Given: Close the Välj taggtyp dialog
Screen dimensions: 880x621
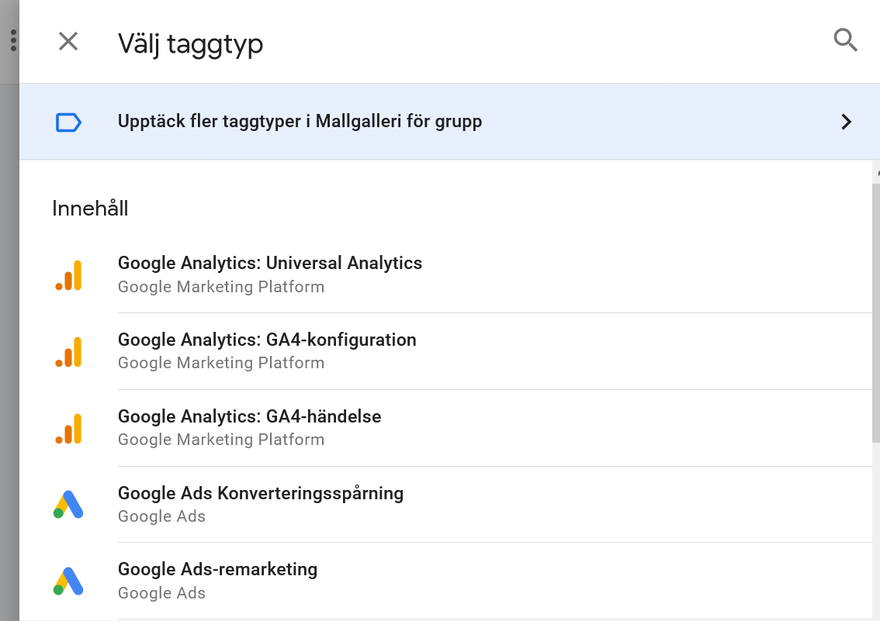Looking at the screenshot, I should point(68,43).
